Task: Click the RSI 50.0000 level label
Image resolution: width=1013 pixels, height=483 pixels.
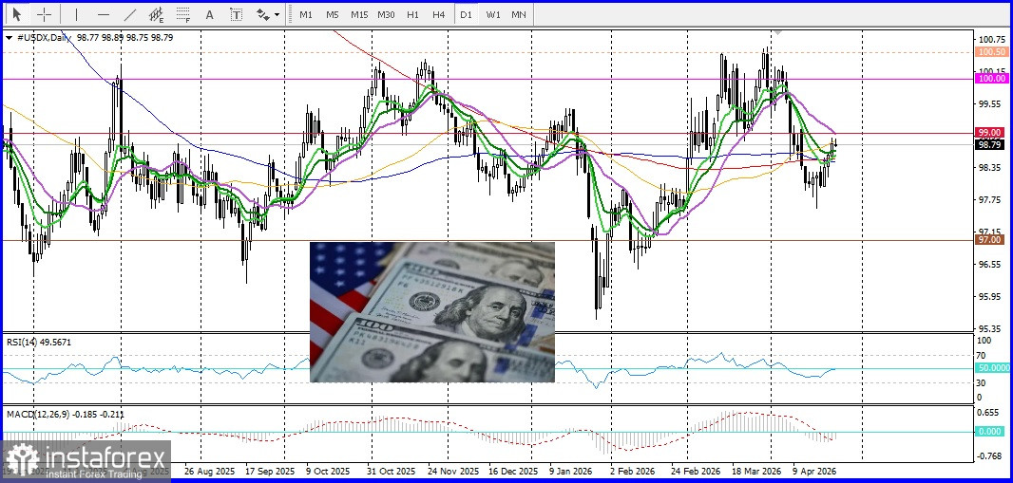Action: [x=994, y=367]
